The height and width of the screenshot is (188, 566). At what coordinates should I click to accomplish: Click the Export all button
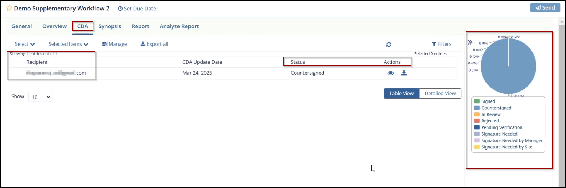[154, 44]
